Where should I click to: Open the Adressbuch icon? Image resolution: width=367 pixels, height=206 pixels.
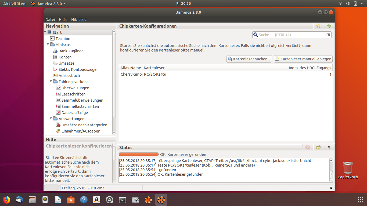click(55, 76)
